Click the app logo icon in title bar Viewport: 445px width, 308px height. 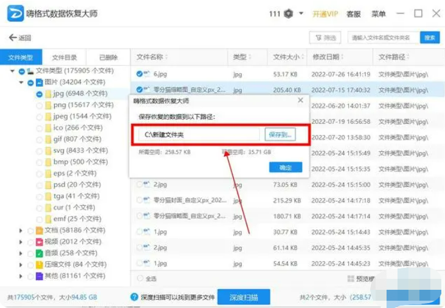click(15, 13)
